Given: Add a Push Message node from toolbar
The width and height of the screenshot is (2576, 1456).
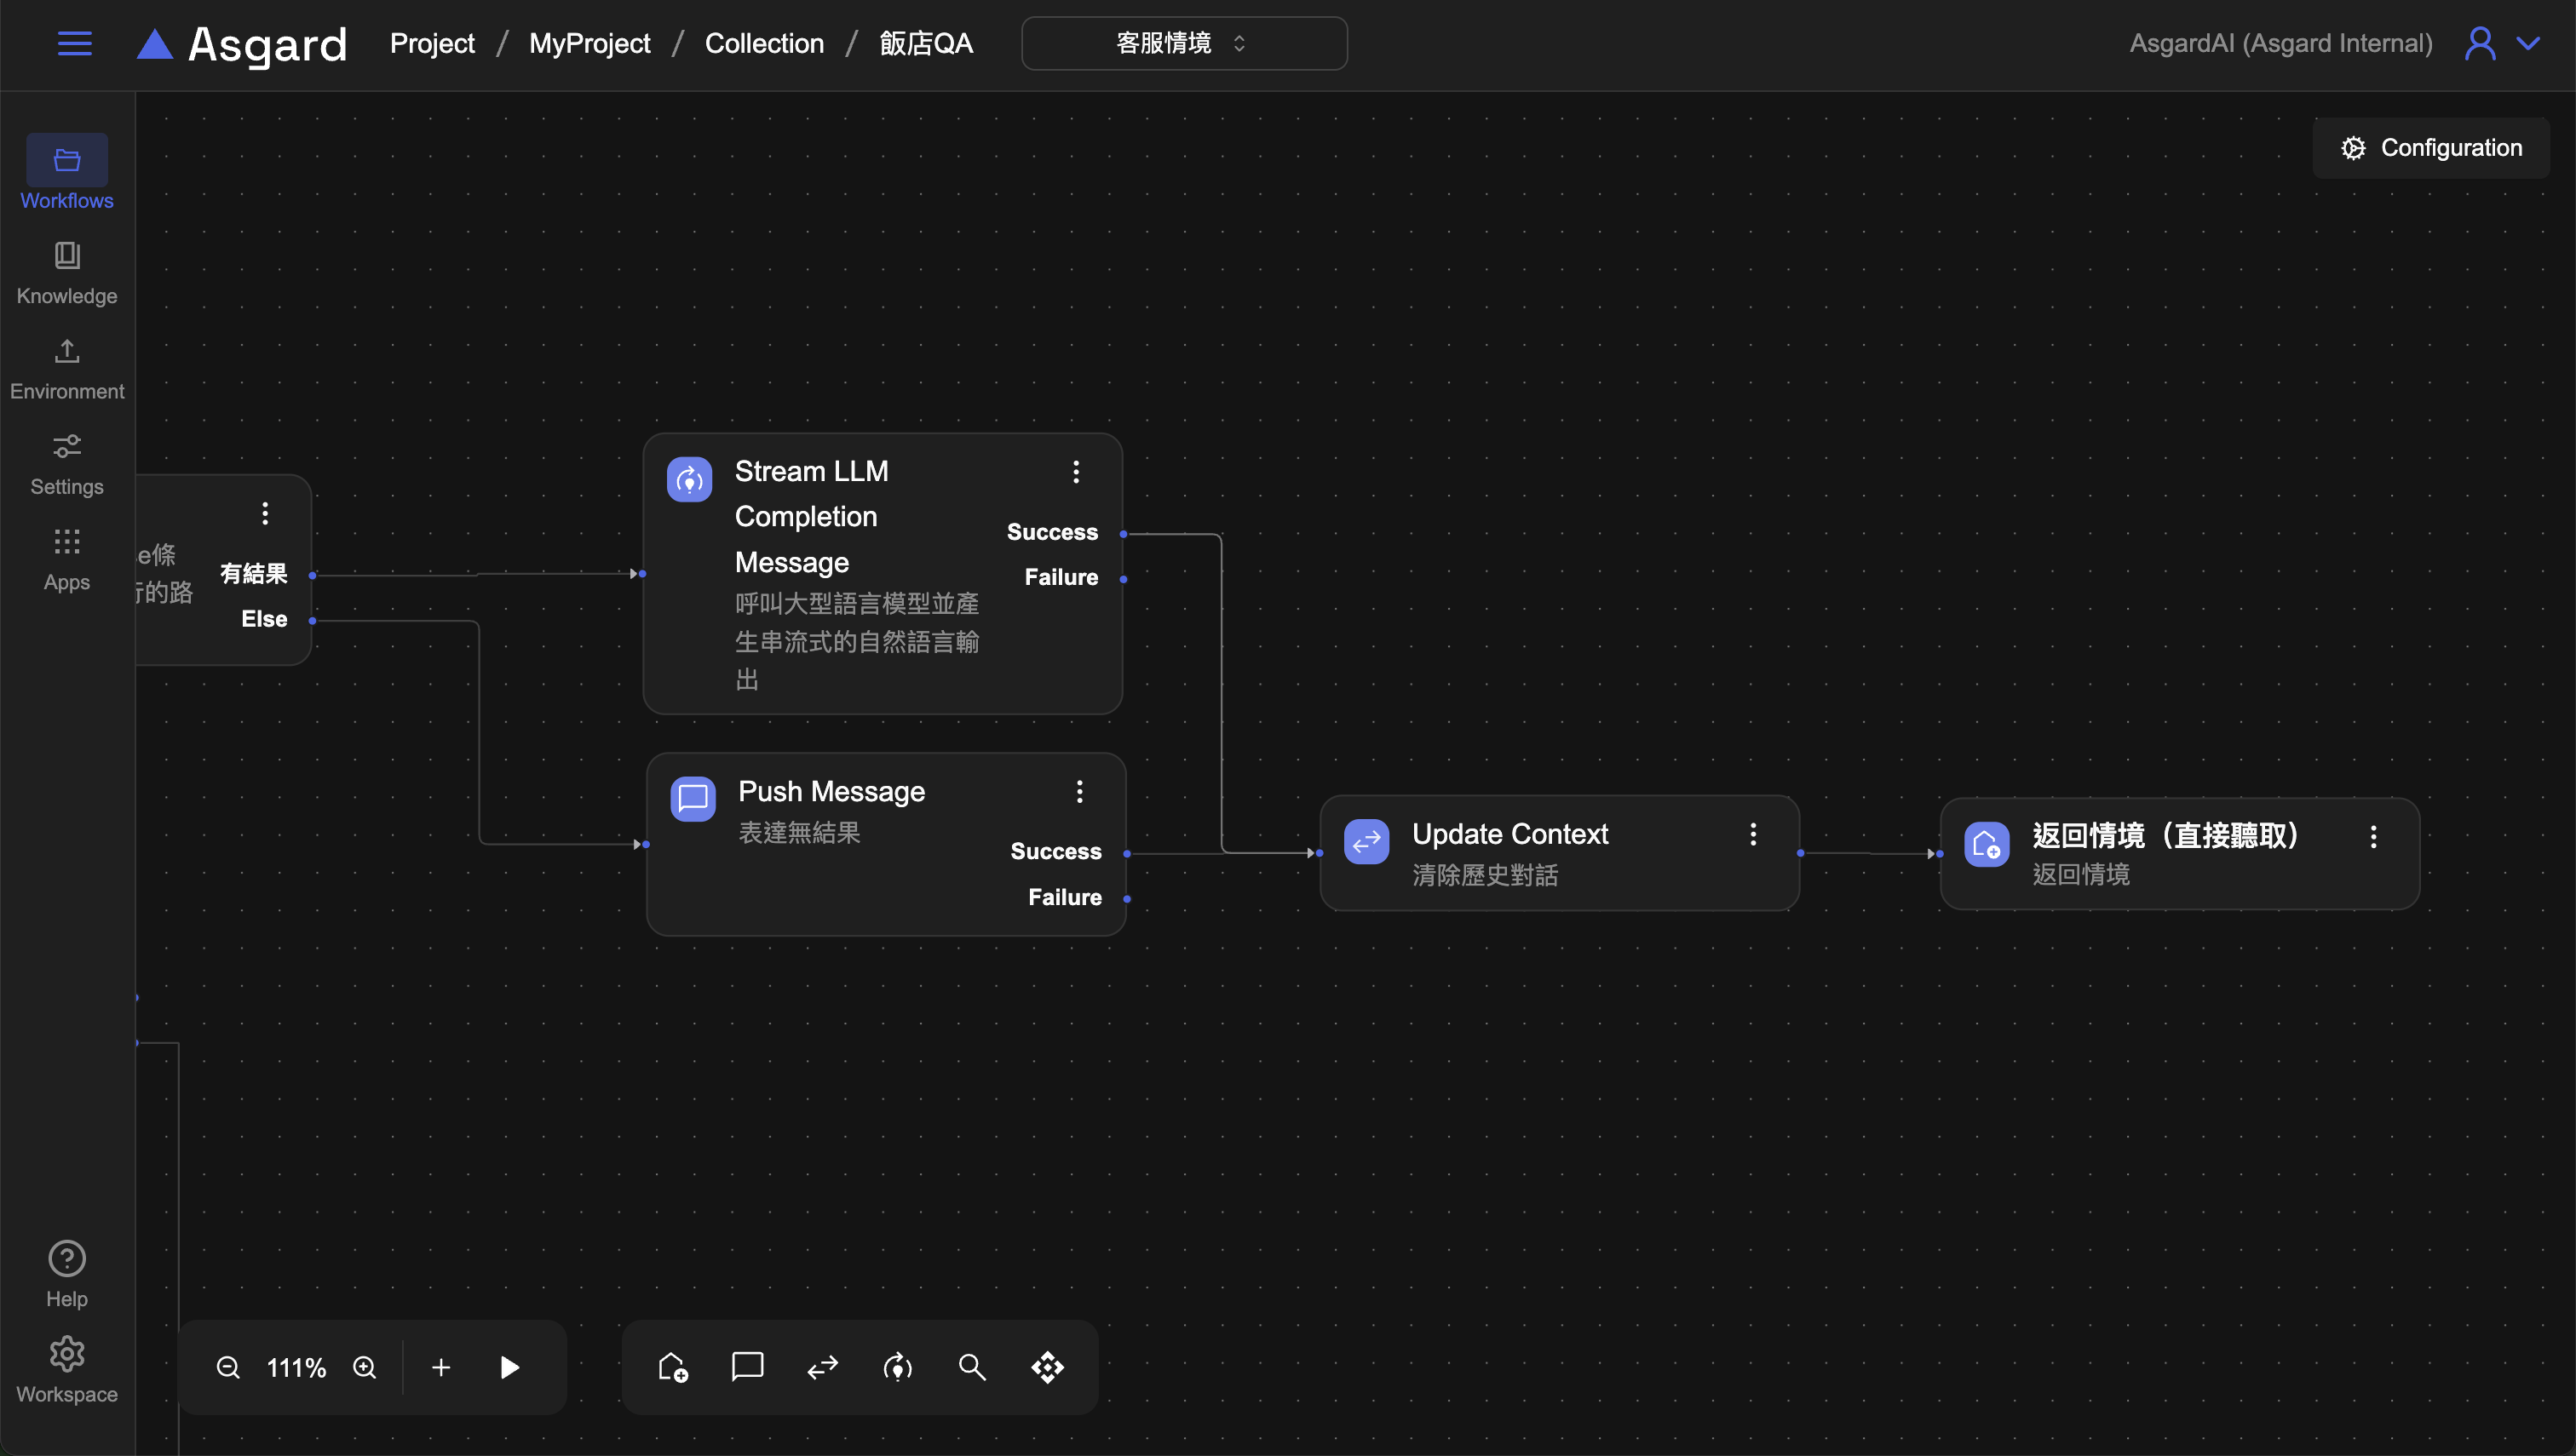Looking at the screenshot, I should click(747, 1367).
